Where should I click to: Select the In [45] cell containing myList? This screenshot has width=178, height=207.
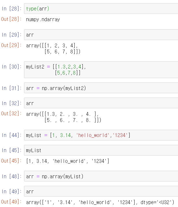pyautogui.click(x=101, y=150)
